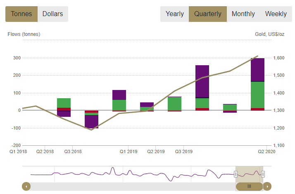Click the purple segment of Q1 2019 bar
This screenshot has height=194, width=295.
coord(119,95)
